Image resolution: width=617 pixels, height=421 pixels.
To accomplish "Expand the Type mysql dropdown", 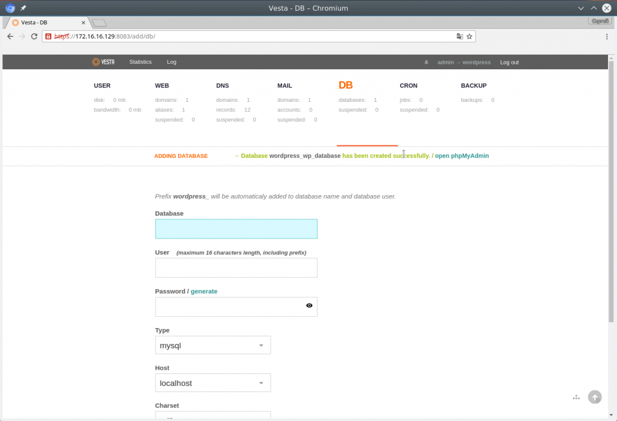I will click(x=213, y=346).
